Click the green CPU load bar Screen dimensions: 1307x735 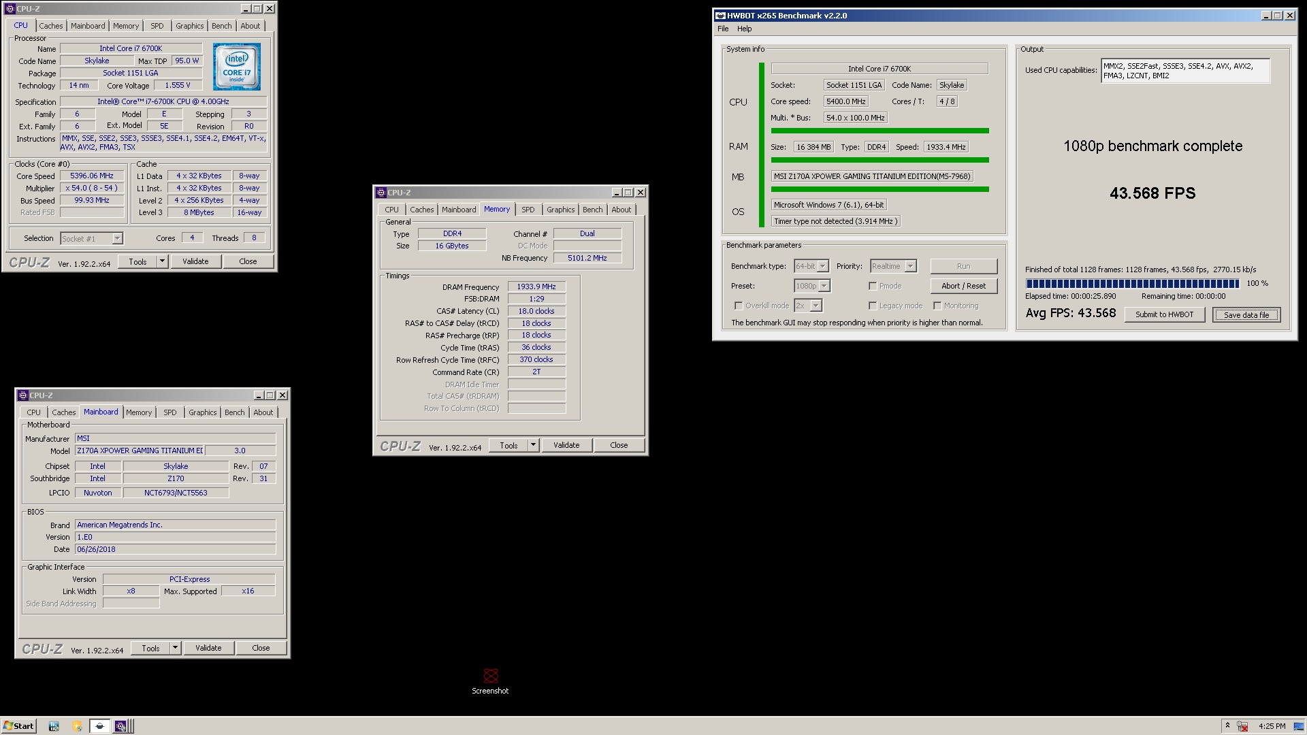[880, 131]
